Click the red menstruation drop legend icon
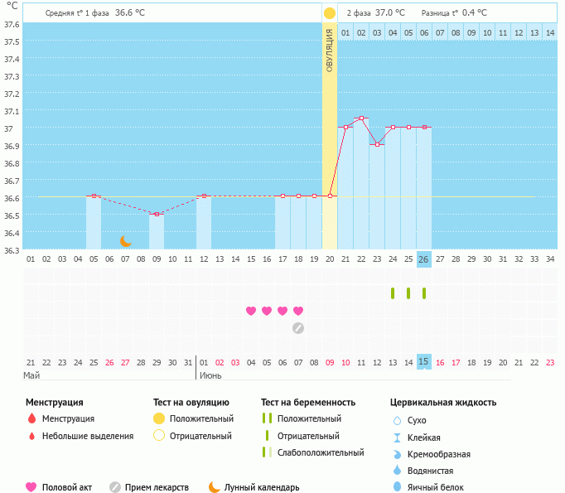Viewport: 565px width, 493px height. (31, 419)
